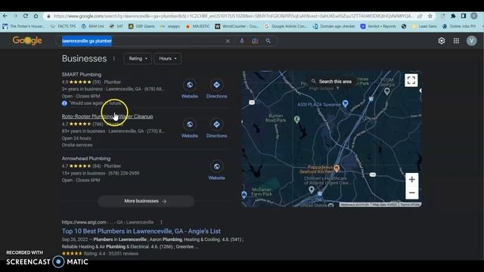
Task: Open the Google Admin Console bookmark
Action: pyautogui.click(x=286, y=26)
